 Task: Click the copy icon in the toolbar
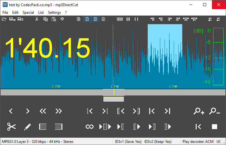(x=46, y=19)
